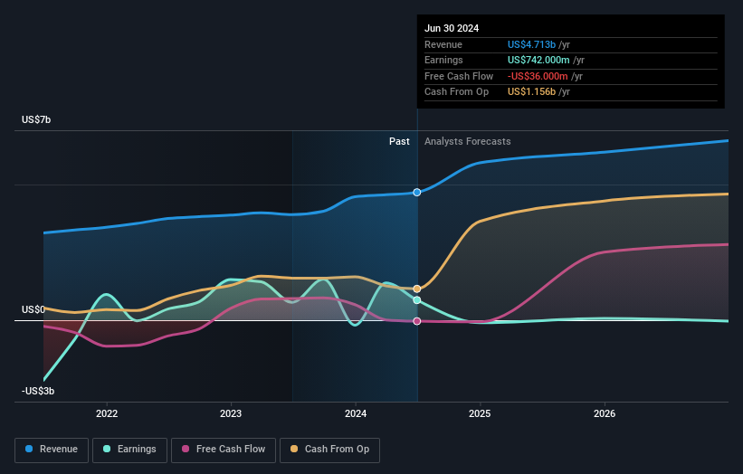Toggle the Earnings legend series
743x474 pixels.
[129, 450]
